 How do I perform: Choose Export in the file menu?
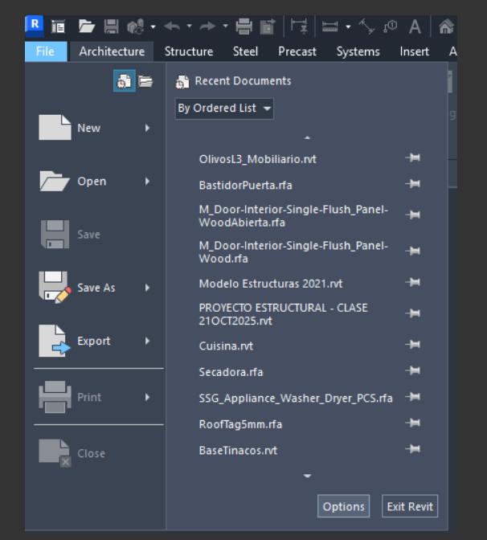pyautogui.click(x=95, y=341)
